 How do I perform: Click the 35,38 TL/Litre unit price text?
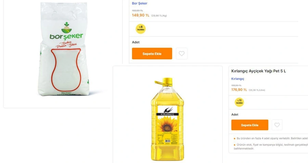click(x=257, y=90)
